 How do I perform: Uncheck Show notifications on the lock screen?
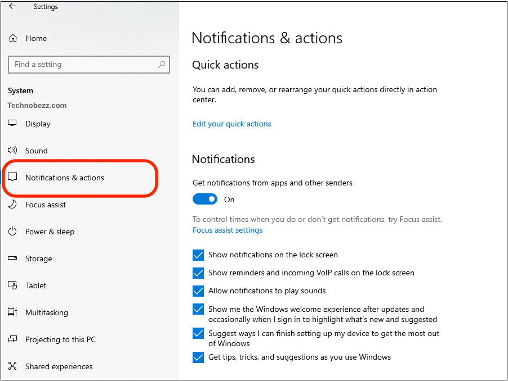(198, 255)
